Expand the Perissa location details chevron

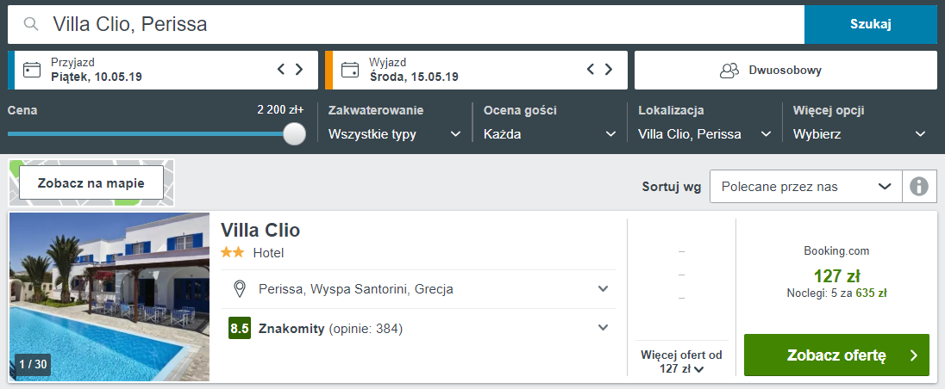click(x=603, y=289)
